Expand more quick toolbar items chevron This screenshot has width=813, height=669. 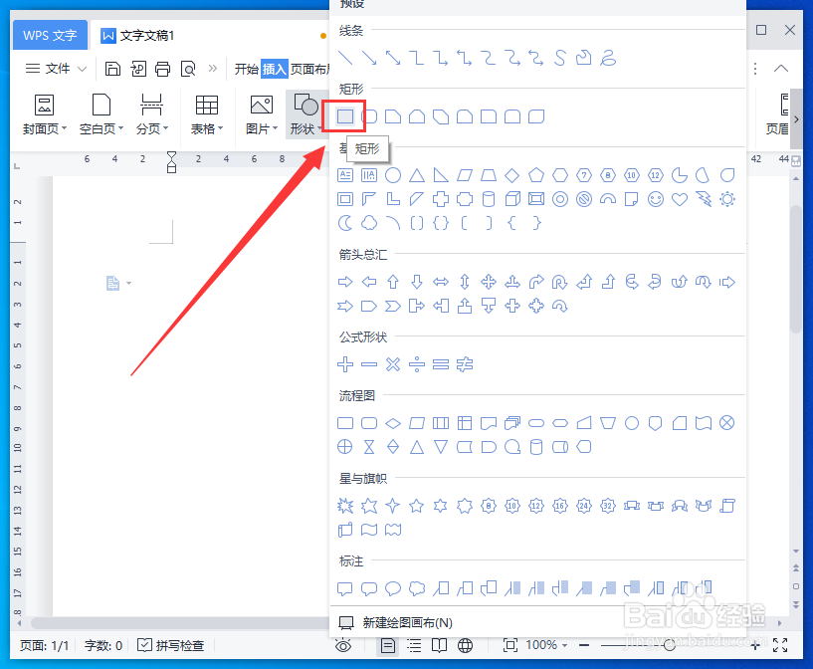213,69
